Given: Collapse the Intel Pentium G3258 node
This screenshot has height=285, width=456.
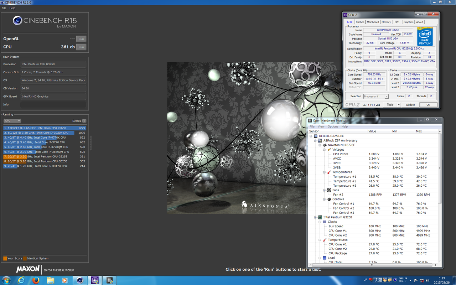Looking at the screenshot, I should point(316,217).
